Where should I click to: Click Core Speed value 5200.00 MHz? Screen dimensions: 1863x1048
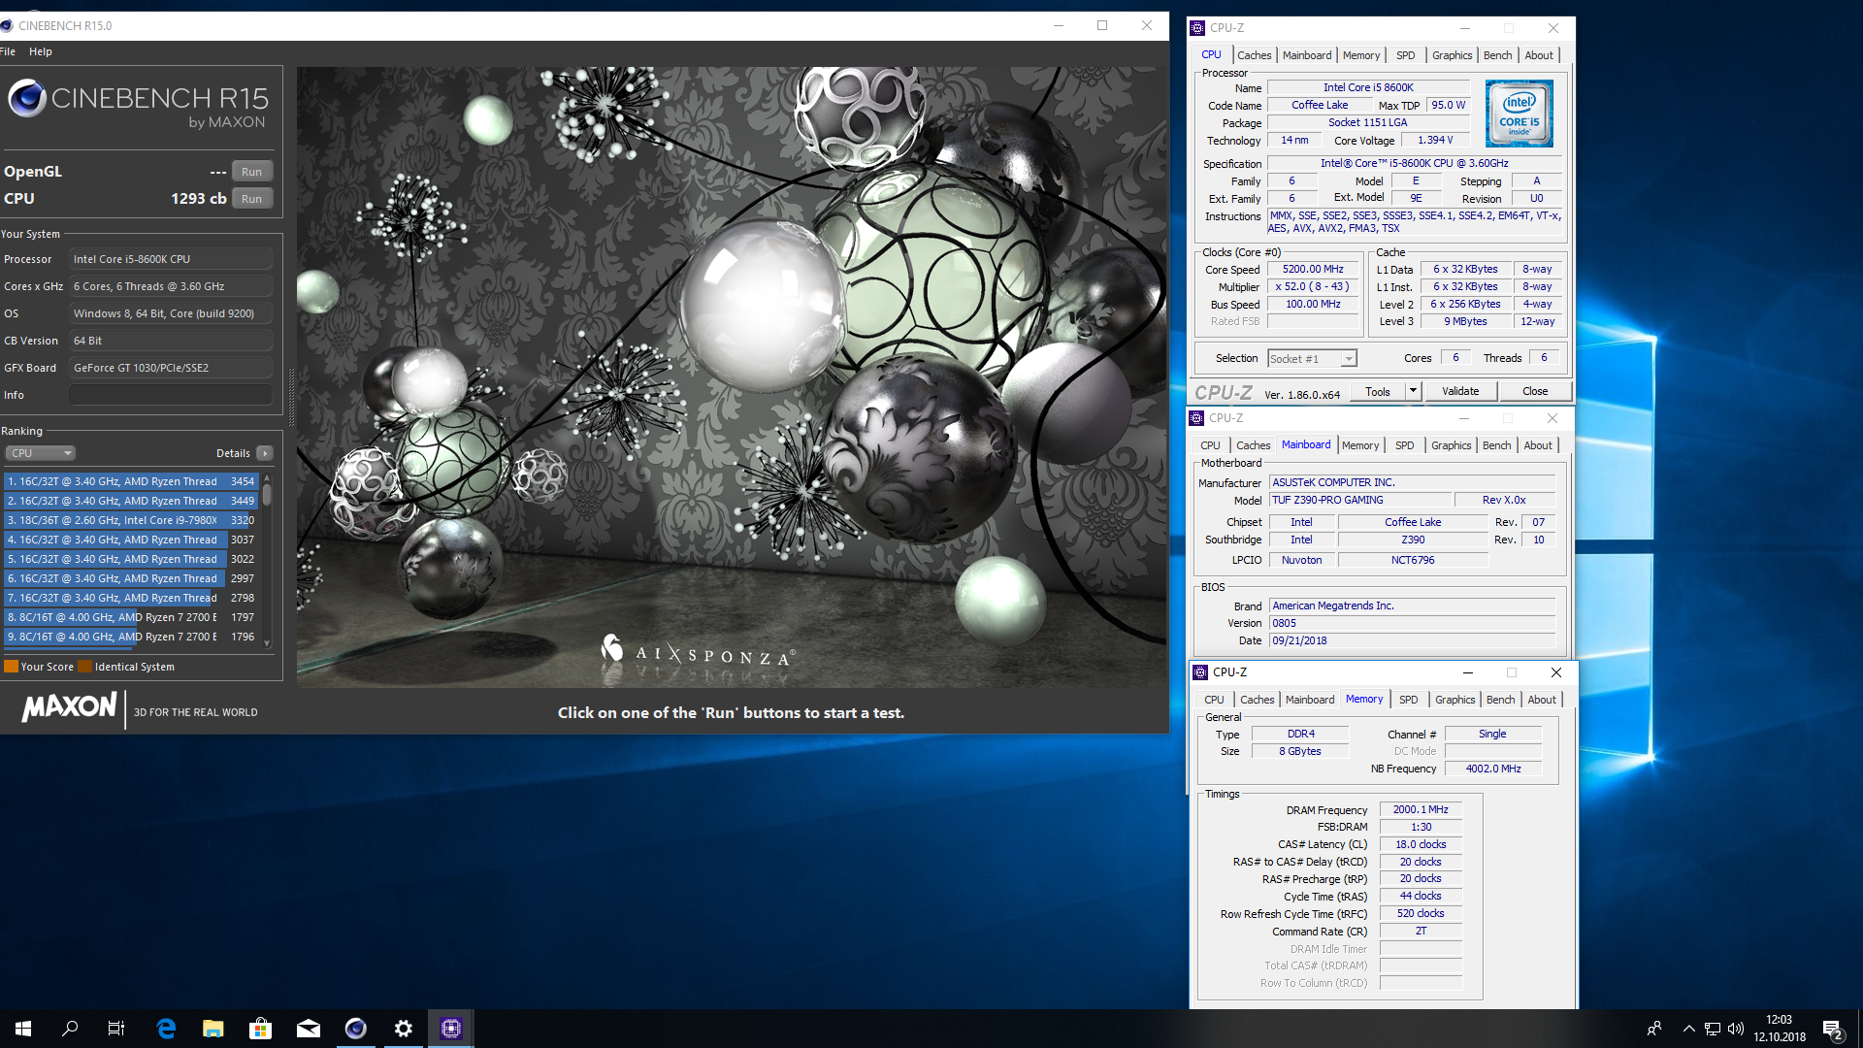[x=1313, y=270]
